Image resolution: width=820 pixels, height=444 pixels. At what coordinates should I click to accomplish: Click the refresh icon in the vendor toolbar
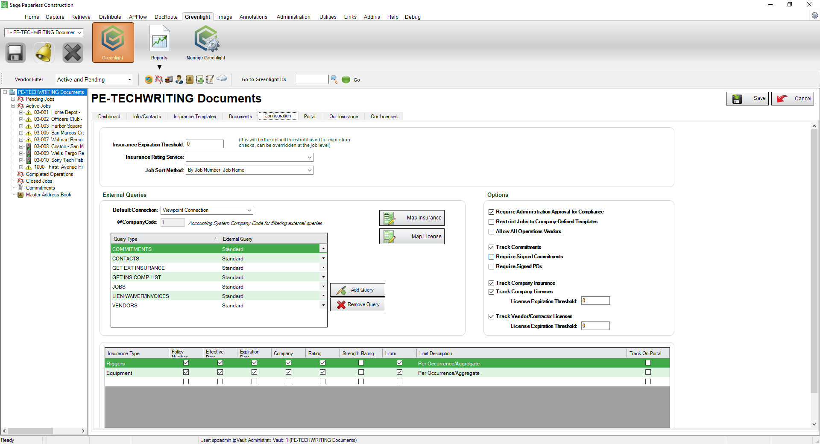(x=149, y=79)
